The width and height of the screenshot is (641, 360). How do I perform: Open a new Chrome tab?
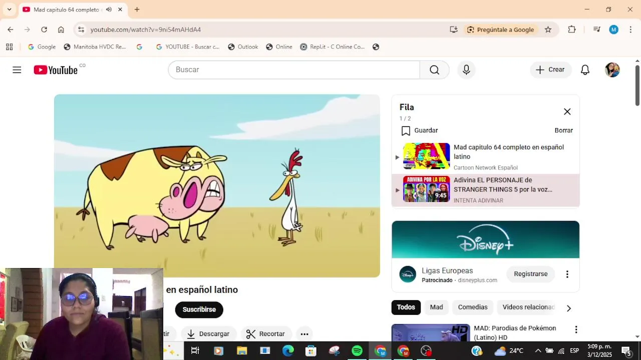(x=137, y=9)
